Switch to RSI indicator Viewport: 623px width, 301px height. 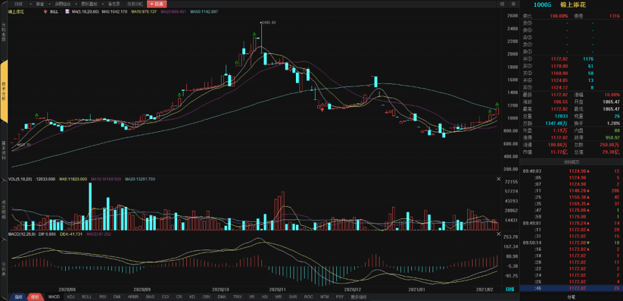coord(103,297)
